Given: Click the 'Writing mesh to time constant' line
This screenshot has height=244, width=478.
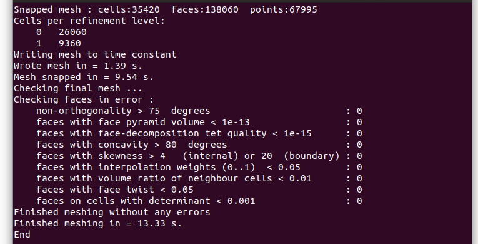Looking at the screenshot, I should (95, 54).
